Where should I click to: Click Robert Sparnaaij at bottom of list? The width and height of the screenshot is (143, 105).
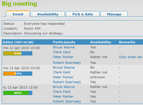(x=67, y=101)
